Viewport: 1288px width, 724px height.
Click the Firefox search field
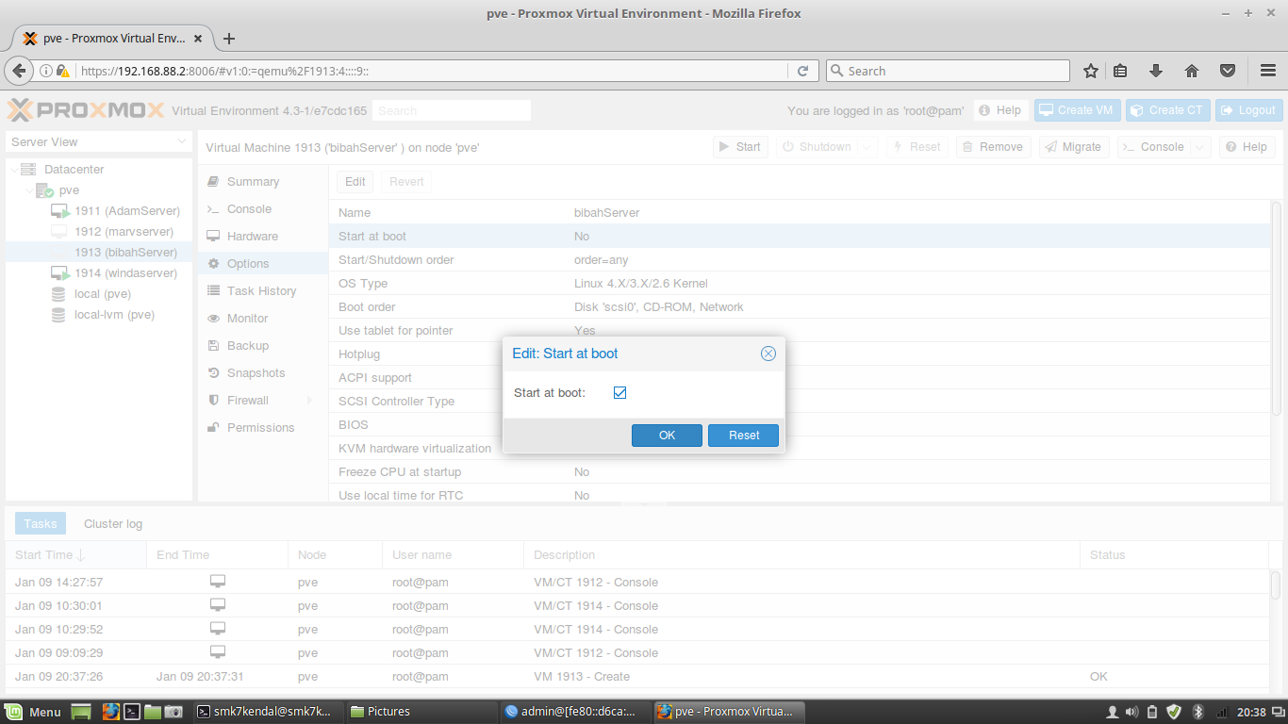(948, 71)
